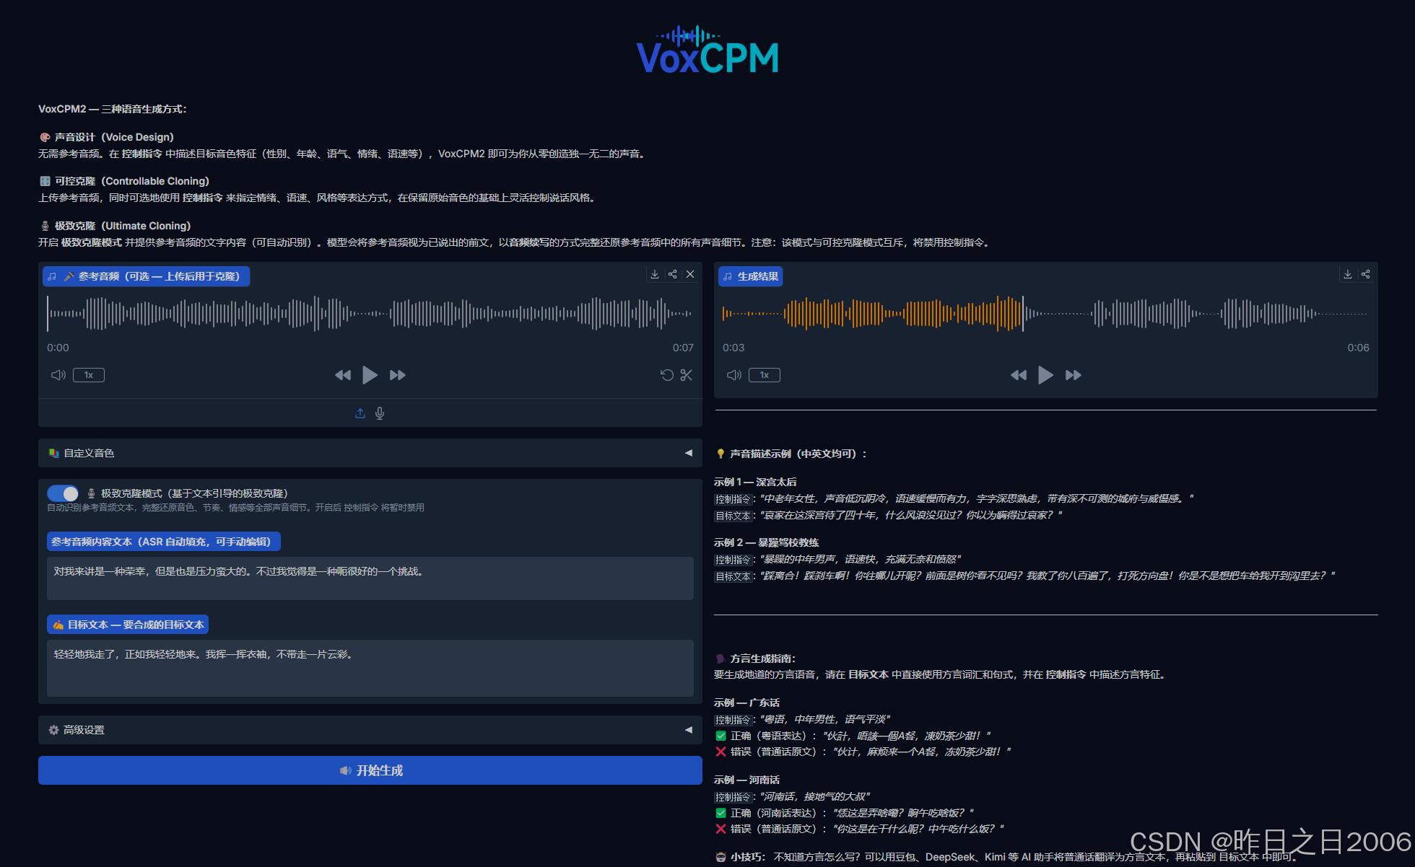Record from microphone for reference audio
The image size is (1415, 867).
[x=380, y=413]
